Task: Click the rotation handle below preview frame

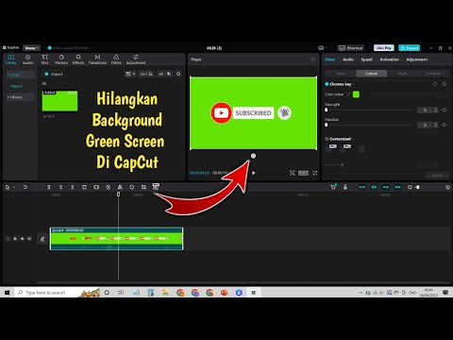Action: click(x=253, y=156)
